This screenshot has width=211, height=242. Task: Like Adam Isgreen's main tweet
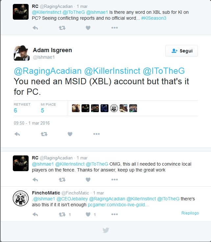click(x=70, y=134)
